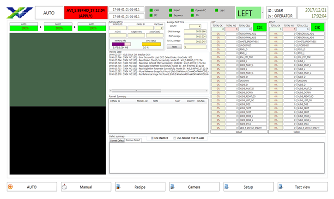Select the Current Defect tab
The height and width of the screenshot is (199, 334).
117,141
